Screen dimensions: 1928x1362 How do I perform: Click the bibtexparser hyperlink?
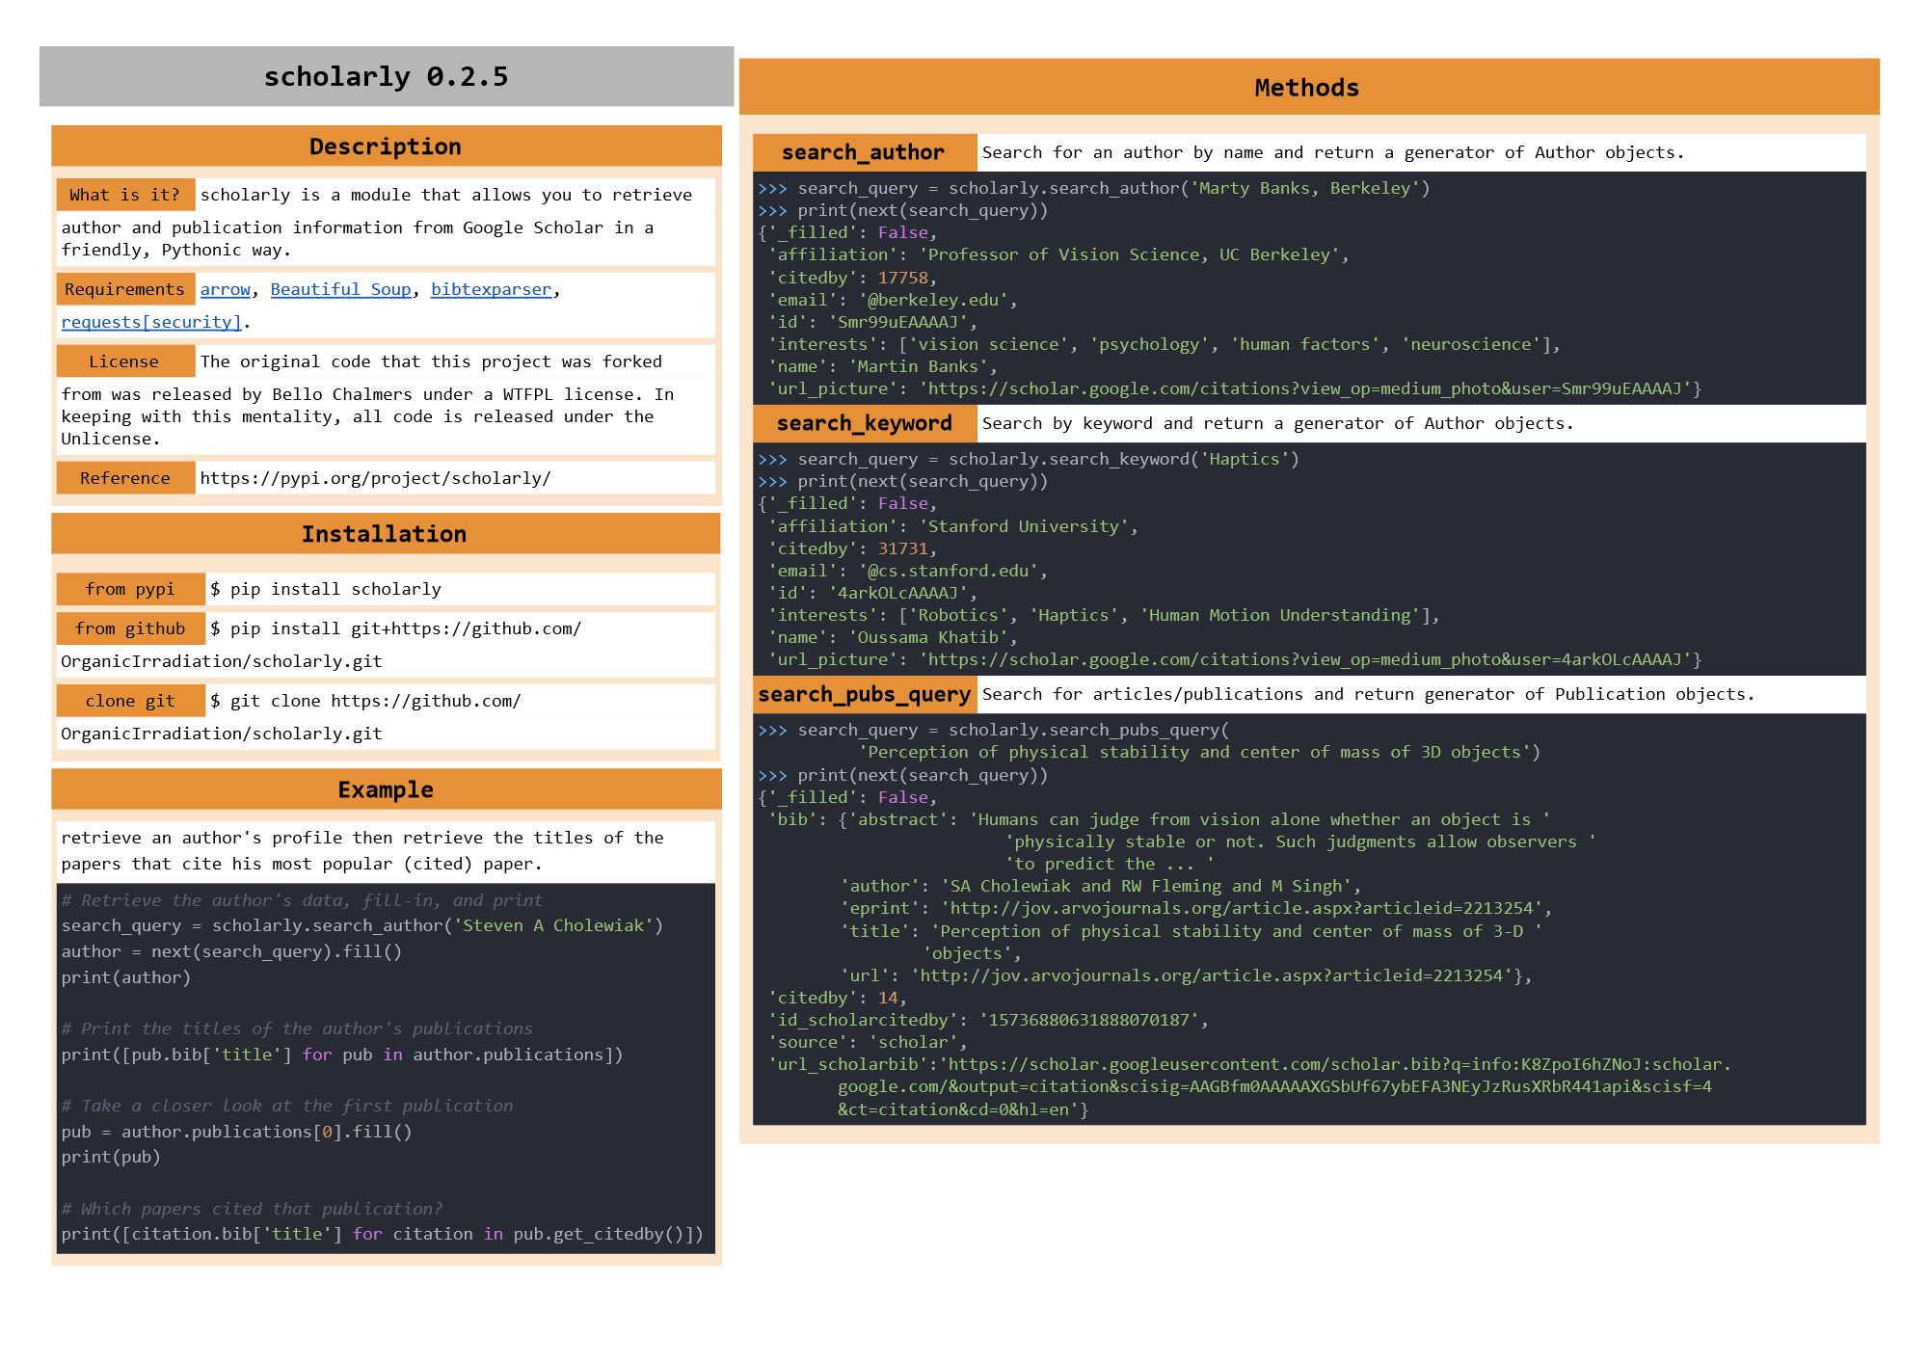[x=491, y=289]
